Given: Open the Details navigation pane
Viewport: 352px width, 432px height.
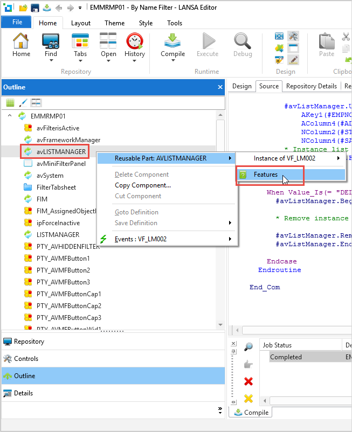Looking at the screenshot, I should (113, 393).
